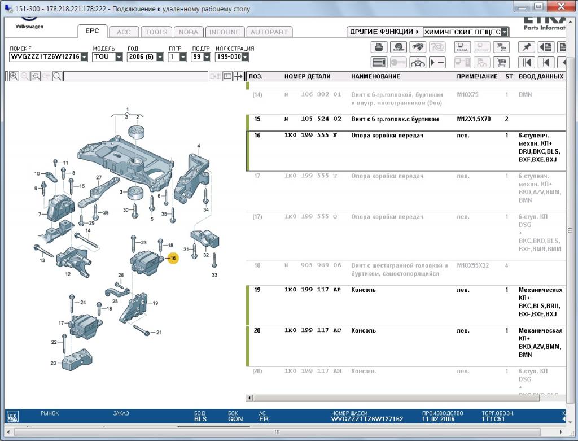Click the plain magnifier search icon
The width and height of the screenshot is (578, 441).
tap(57, 76)
